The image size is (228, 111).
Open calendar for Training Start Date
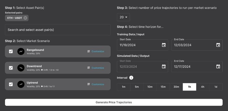click(164, 45)
